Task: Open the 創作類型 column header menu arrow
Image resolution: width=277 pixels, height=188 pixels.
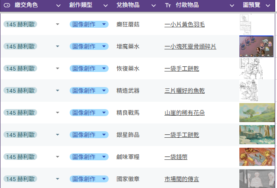Action: pyautogui.click(x=106, y=6)
